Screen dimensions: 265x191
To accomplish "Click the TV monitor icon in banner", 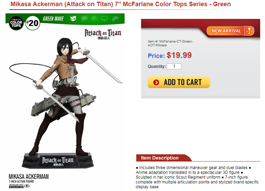I will pos(104,19).
